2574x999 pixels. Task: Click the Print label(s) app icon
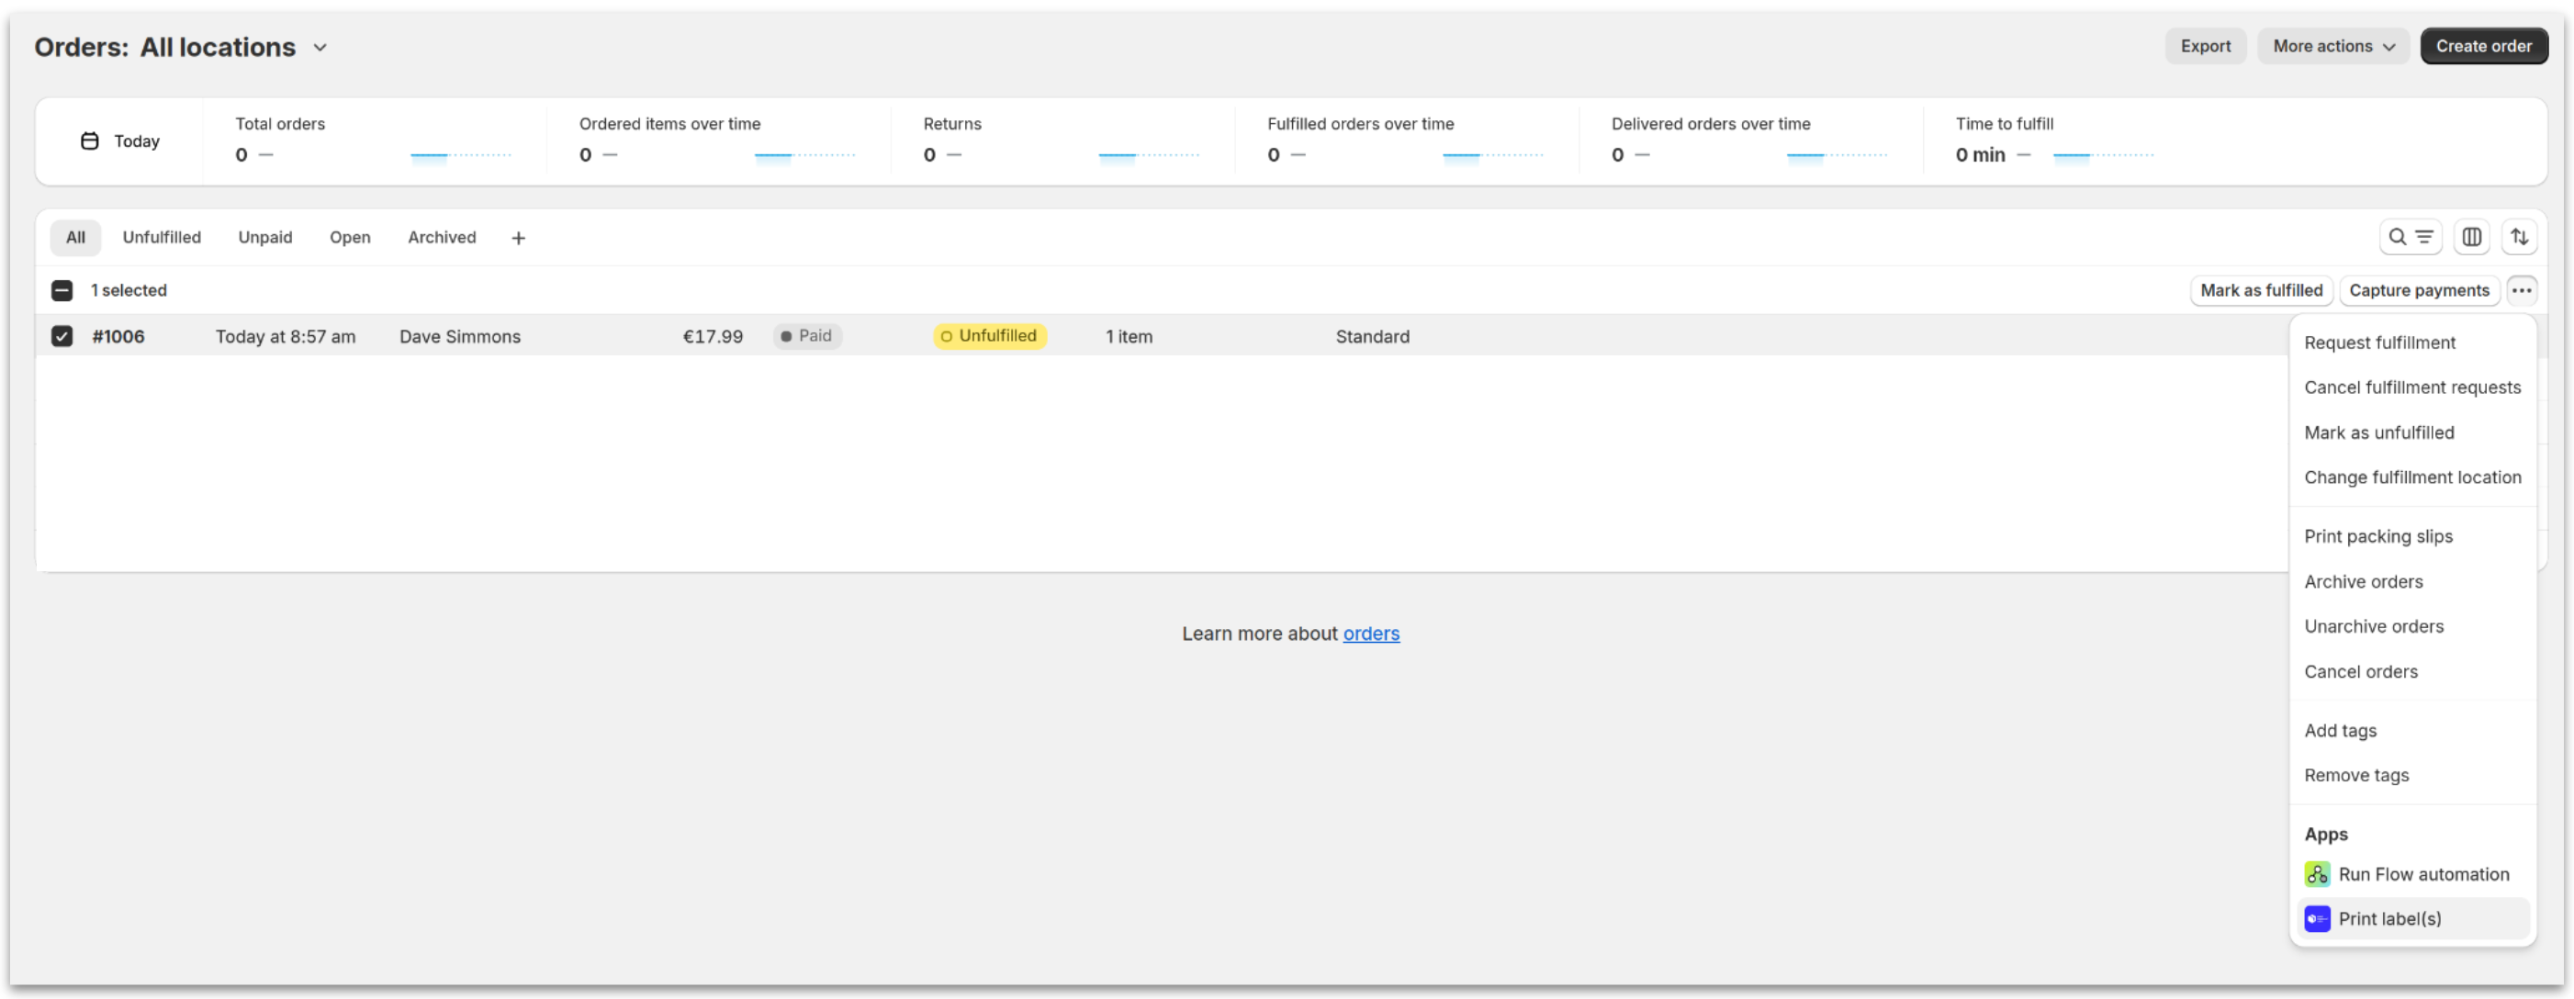(x=2316, y=919)
